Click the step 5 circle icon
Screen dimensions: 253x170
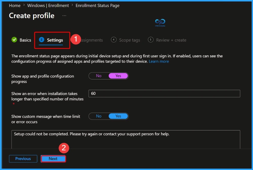[x=150, y=40]
